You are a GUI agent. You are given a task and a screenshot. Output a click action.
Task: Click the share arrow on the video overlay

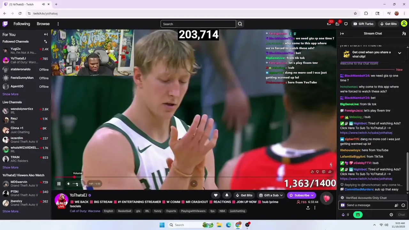[x=330, y=172]
